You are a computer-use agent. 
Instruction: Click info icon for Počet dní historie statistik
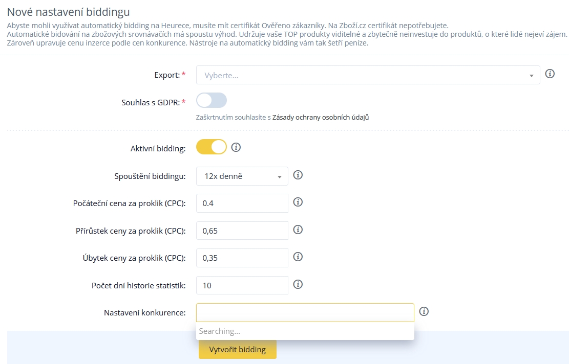[298, 284]
